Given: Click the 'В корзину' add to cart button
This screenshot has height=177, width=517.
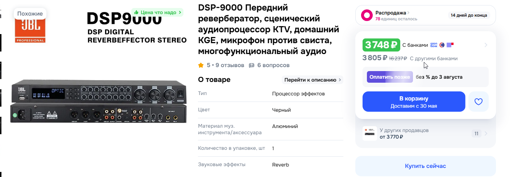Looking at the screenshot, I should pyautogui.click(x=414, y=102).
